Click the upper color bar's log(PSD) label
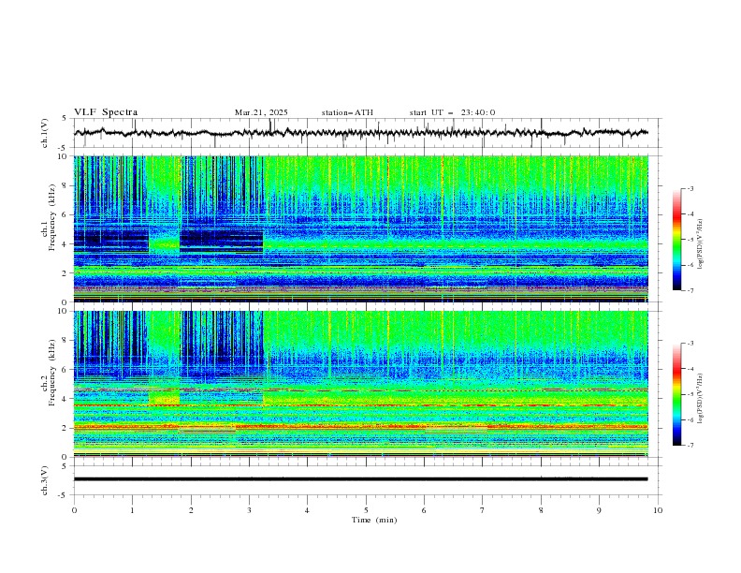This screenshot has height=573, width=741. (x=700, y=244)
